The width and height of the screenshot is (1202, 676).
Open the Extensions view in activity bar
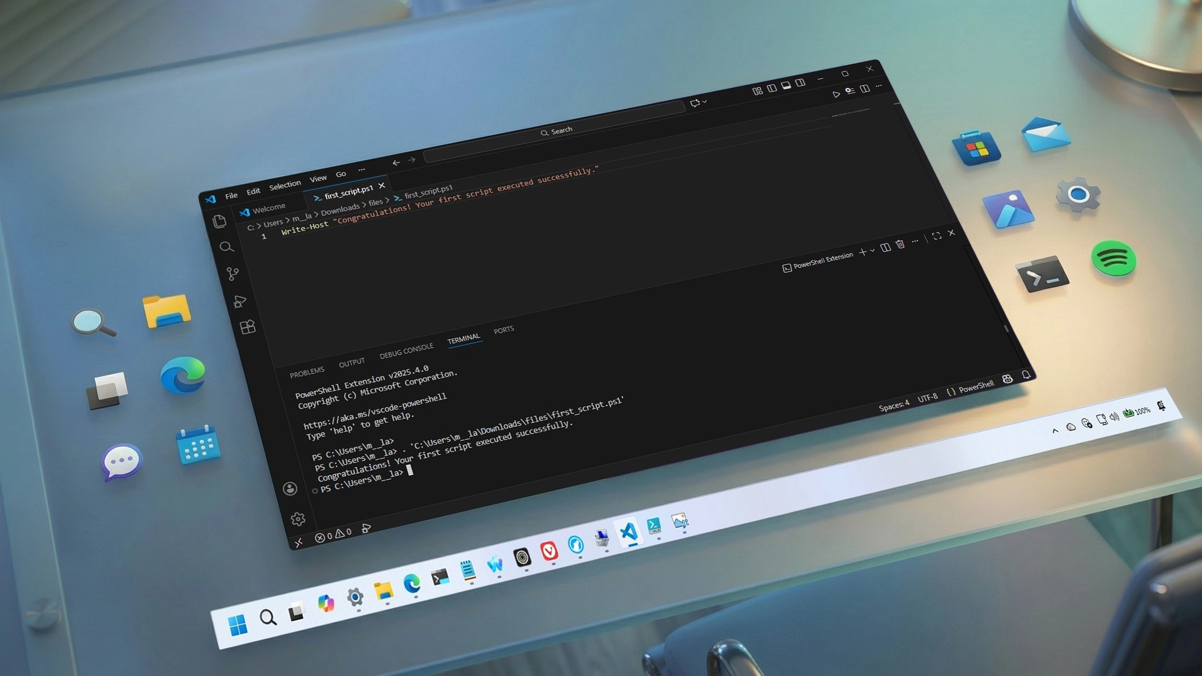[248, 327]
